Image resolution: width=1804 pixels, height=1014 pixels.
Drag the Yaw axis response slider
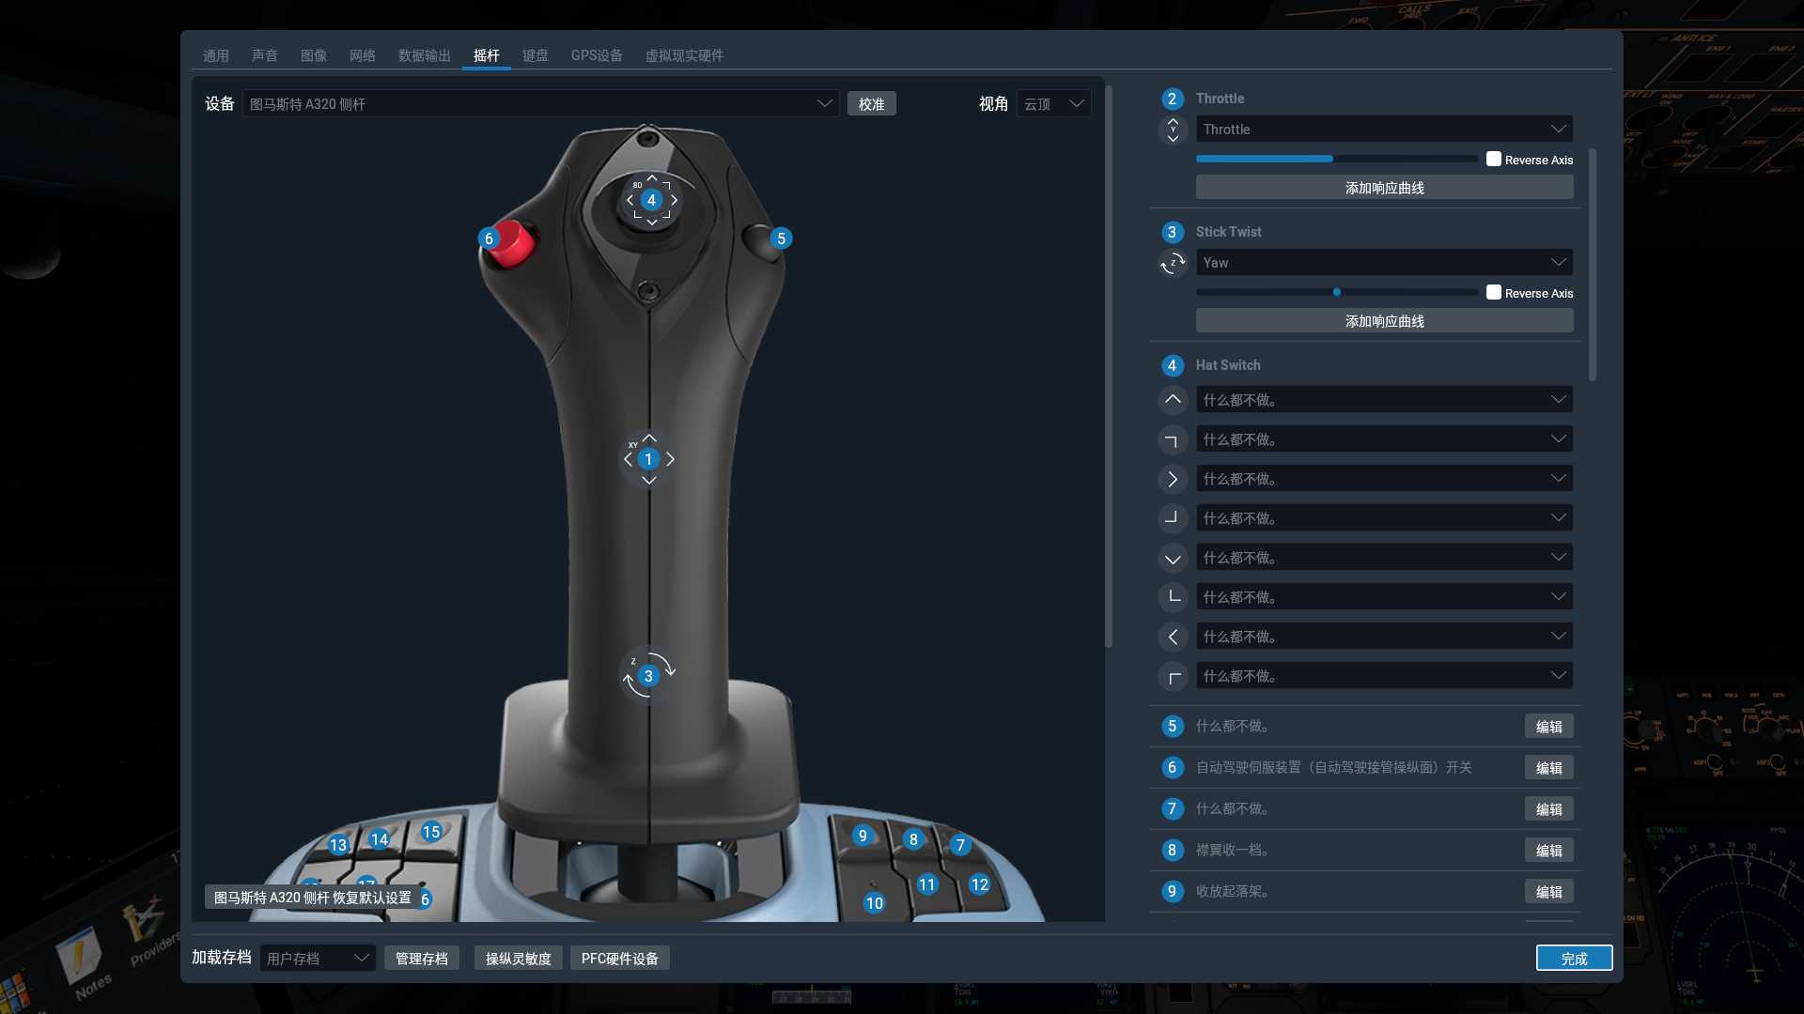click(1336, 292)
